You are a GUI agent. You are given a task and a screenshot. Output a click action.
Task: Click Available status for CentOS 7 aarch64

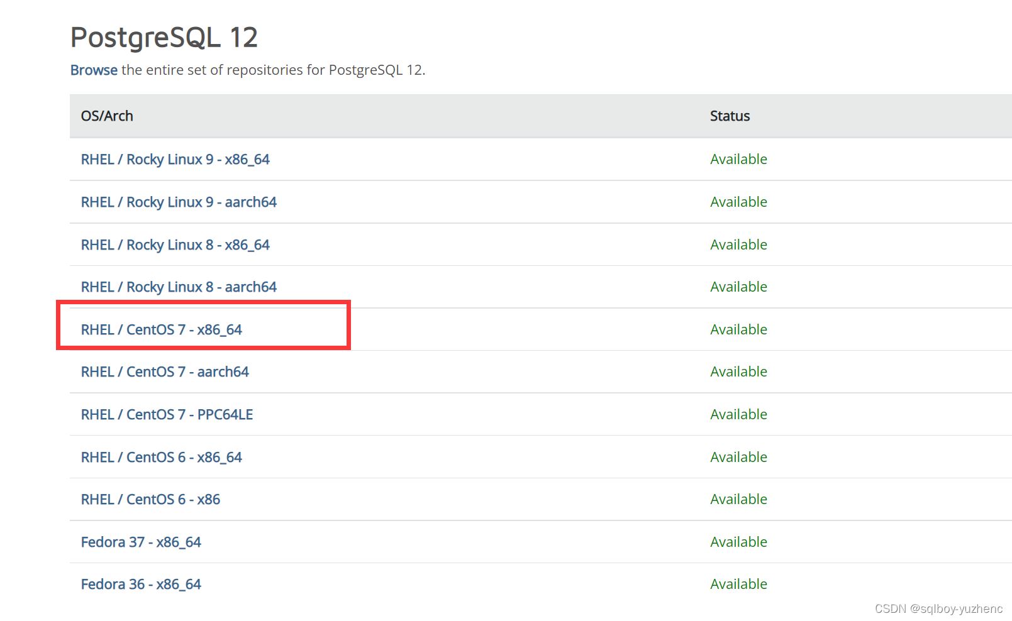pyautogui.click(x=738, y=372)
